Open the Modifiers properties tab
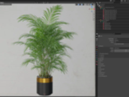Image resolution: width=129 pixels, height=97 pixels. click(x=97, y=52)
